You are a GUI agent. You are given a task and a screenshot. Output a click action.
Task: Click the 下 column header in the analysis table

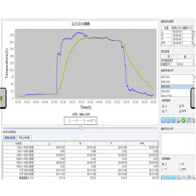click(x=111, y=144)
